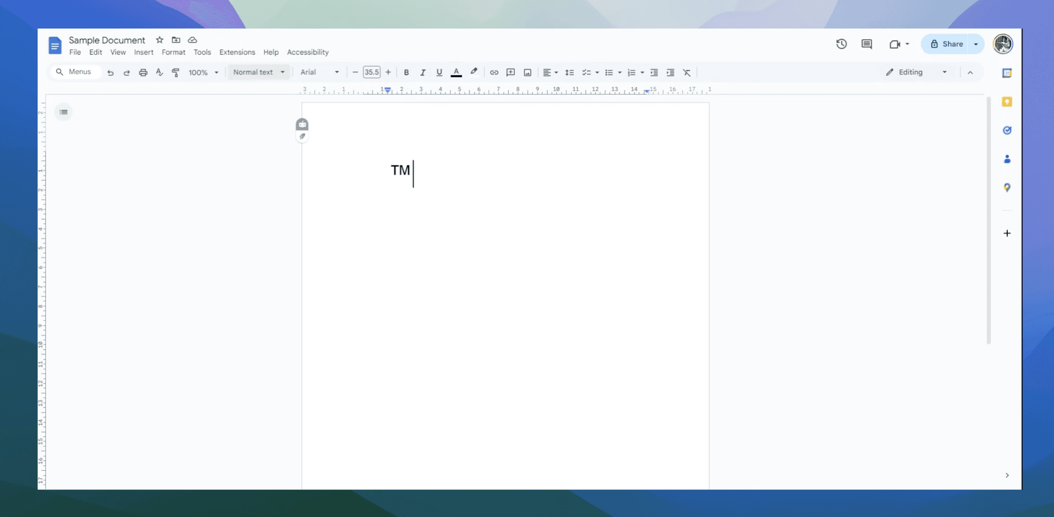The height and width of the screenshot is (517, 1054).
Task: Click the undo icon
Action: 110,73
